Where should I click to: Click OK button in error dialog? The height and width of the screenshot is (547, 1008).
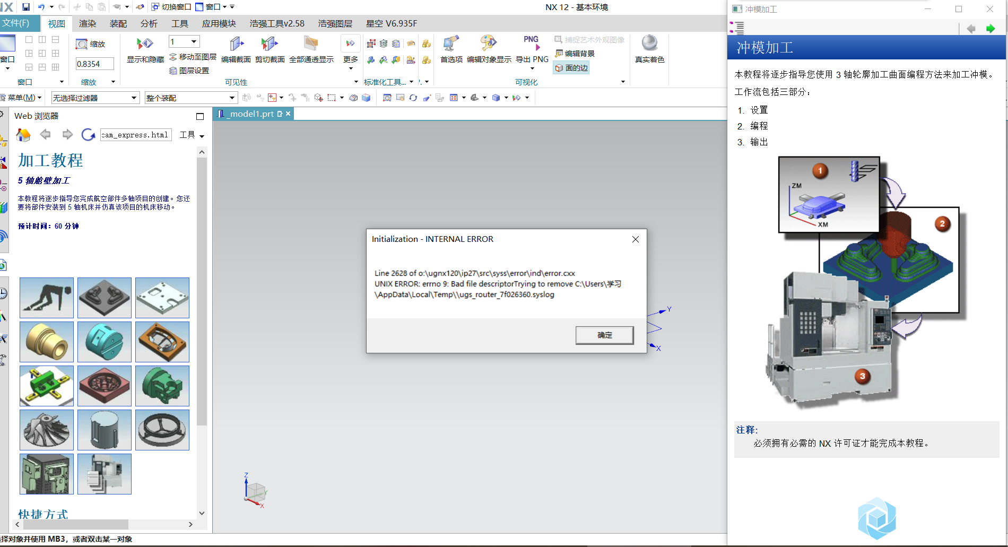[605, 335]
